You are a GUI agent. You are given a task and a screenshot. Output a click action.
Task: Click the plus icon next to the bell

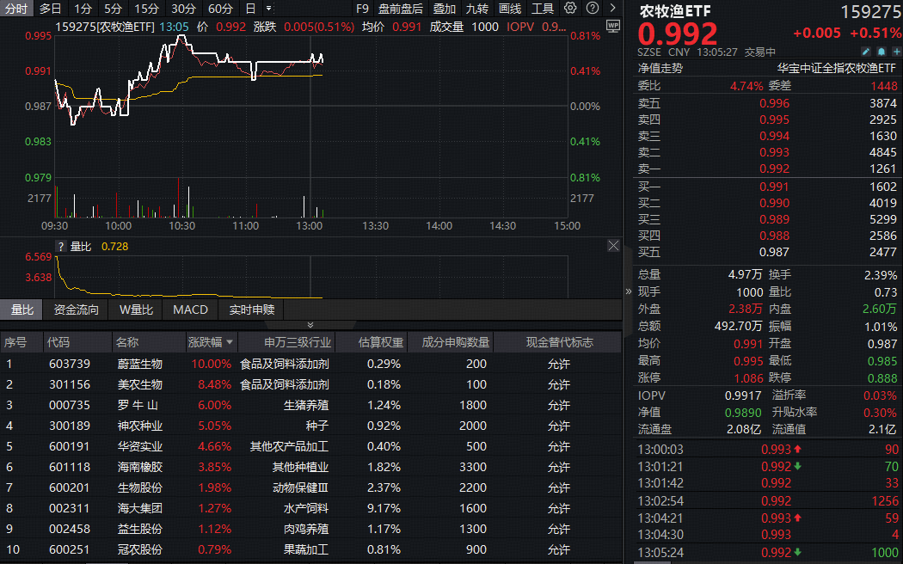897,52
